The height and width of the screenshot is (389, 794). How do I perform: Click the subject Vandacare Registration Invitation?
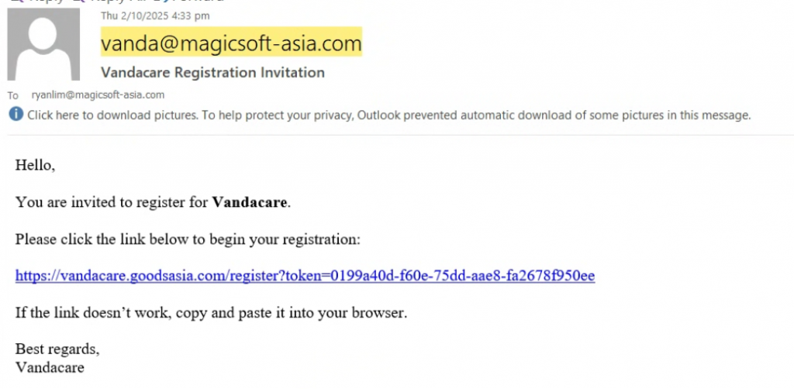pyautogui.click(x=212, y=73)
